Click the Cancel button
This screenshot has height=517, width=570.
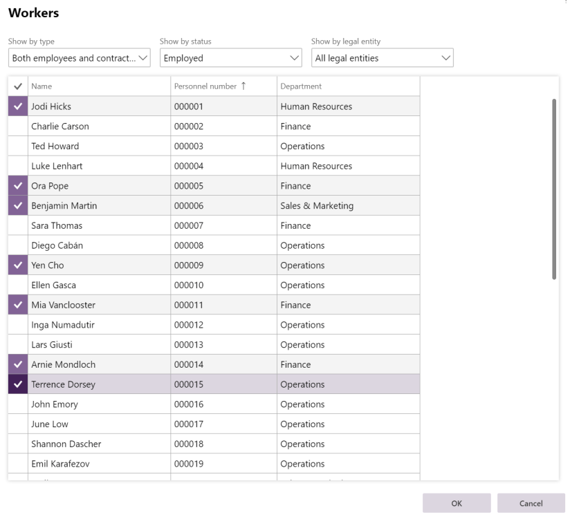tap(531, 503)
